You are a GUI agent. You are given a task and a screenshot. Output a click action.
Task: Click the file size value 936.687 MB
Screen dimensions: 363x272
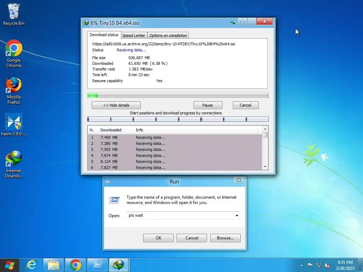139,58
